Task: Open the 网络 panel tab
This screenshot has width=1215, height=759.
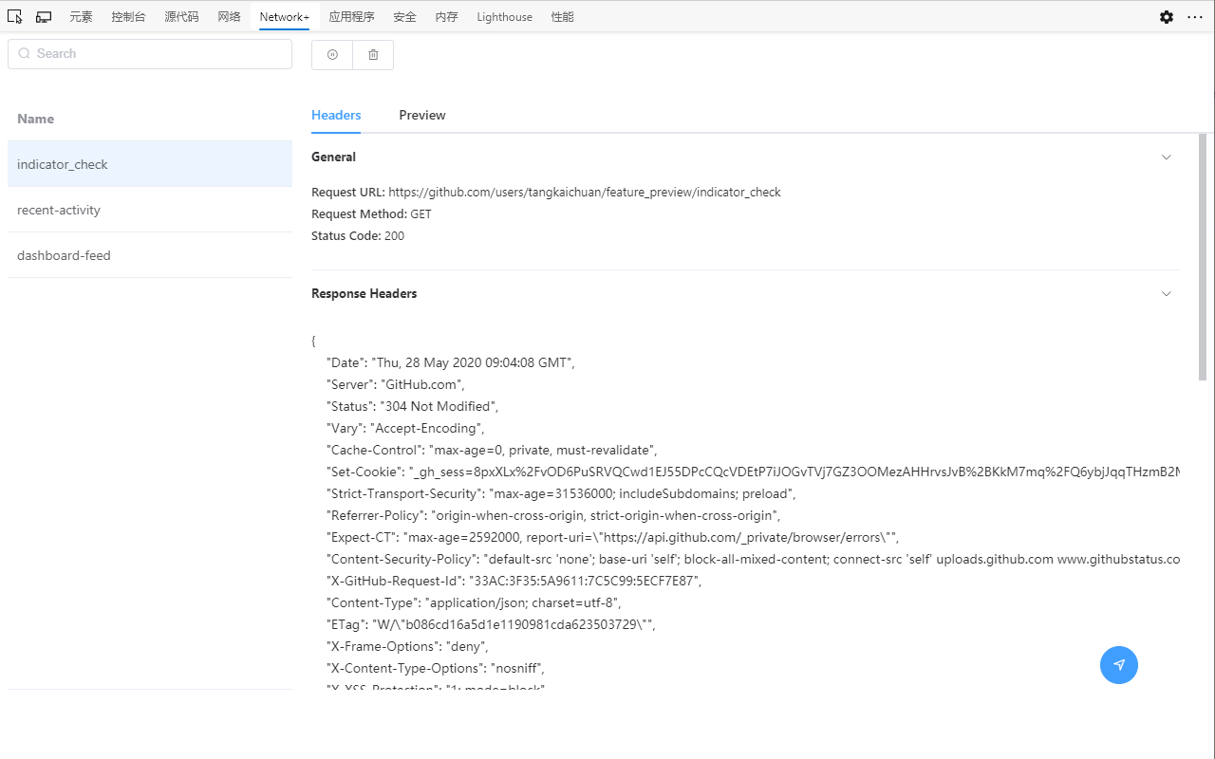Action: [229, 17]
